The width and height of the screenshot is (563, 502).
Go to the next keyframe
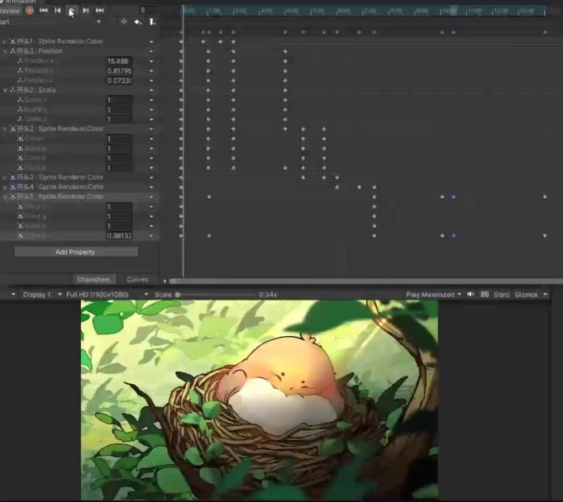coord(86,11)
